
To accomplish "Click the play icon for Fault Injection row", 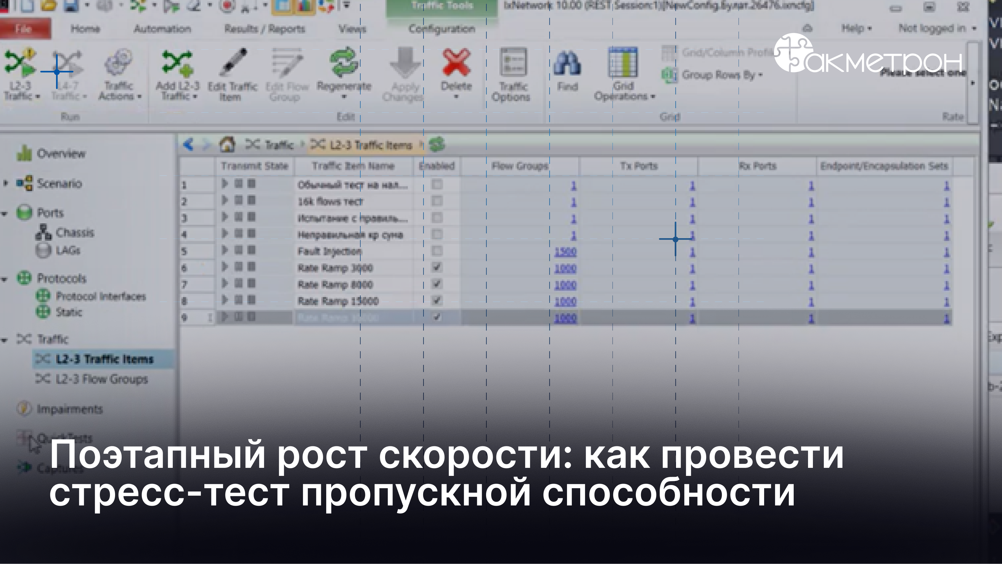I will point(225,250).
